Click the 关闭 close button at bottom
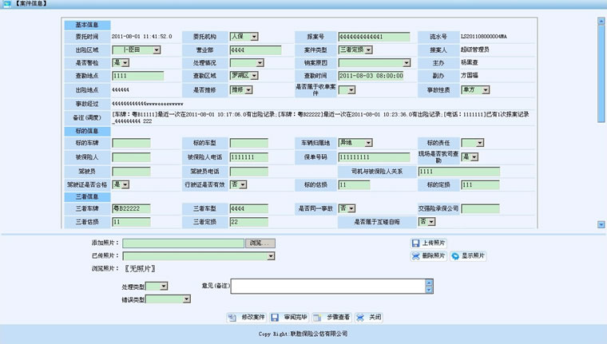Viewport: 607px width, 344px height. tap(368, 318)
